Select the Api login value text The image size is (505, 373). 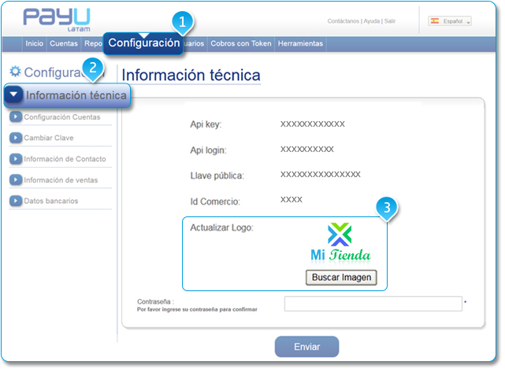[307, 149]
